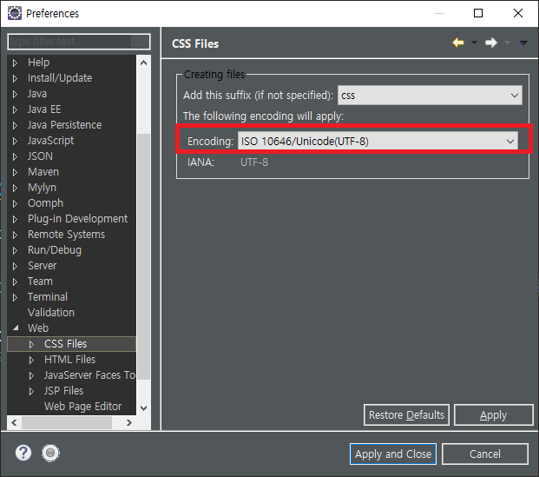The height and width of the screenshot is (477, 539).
Task: Click the Eclipse icon in the title bar
Action: 15,13
